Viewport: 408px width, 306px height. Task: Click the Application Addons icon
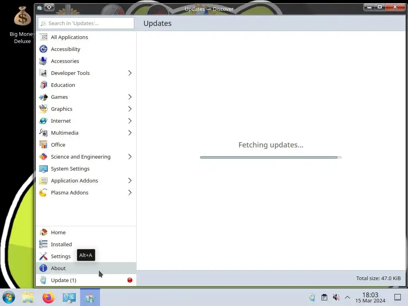pos(43,181)
